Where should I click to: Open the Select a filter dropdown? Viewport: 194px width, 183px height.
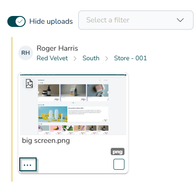pos(136,20)
